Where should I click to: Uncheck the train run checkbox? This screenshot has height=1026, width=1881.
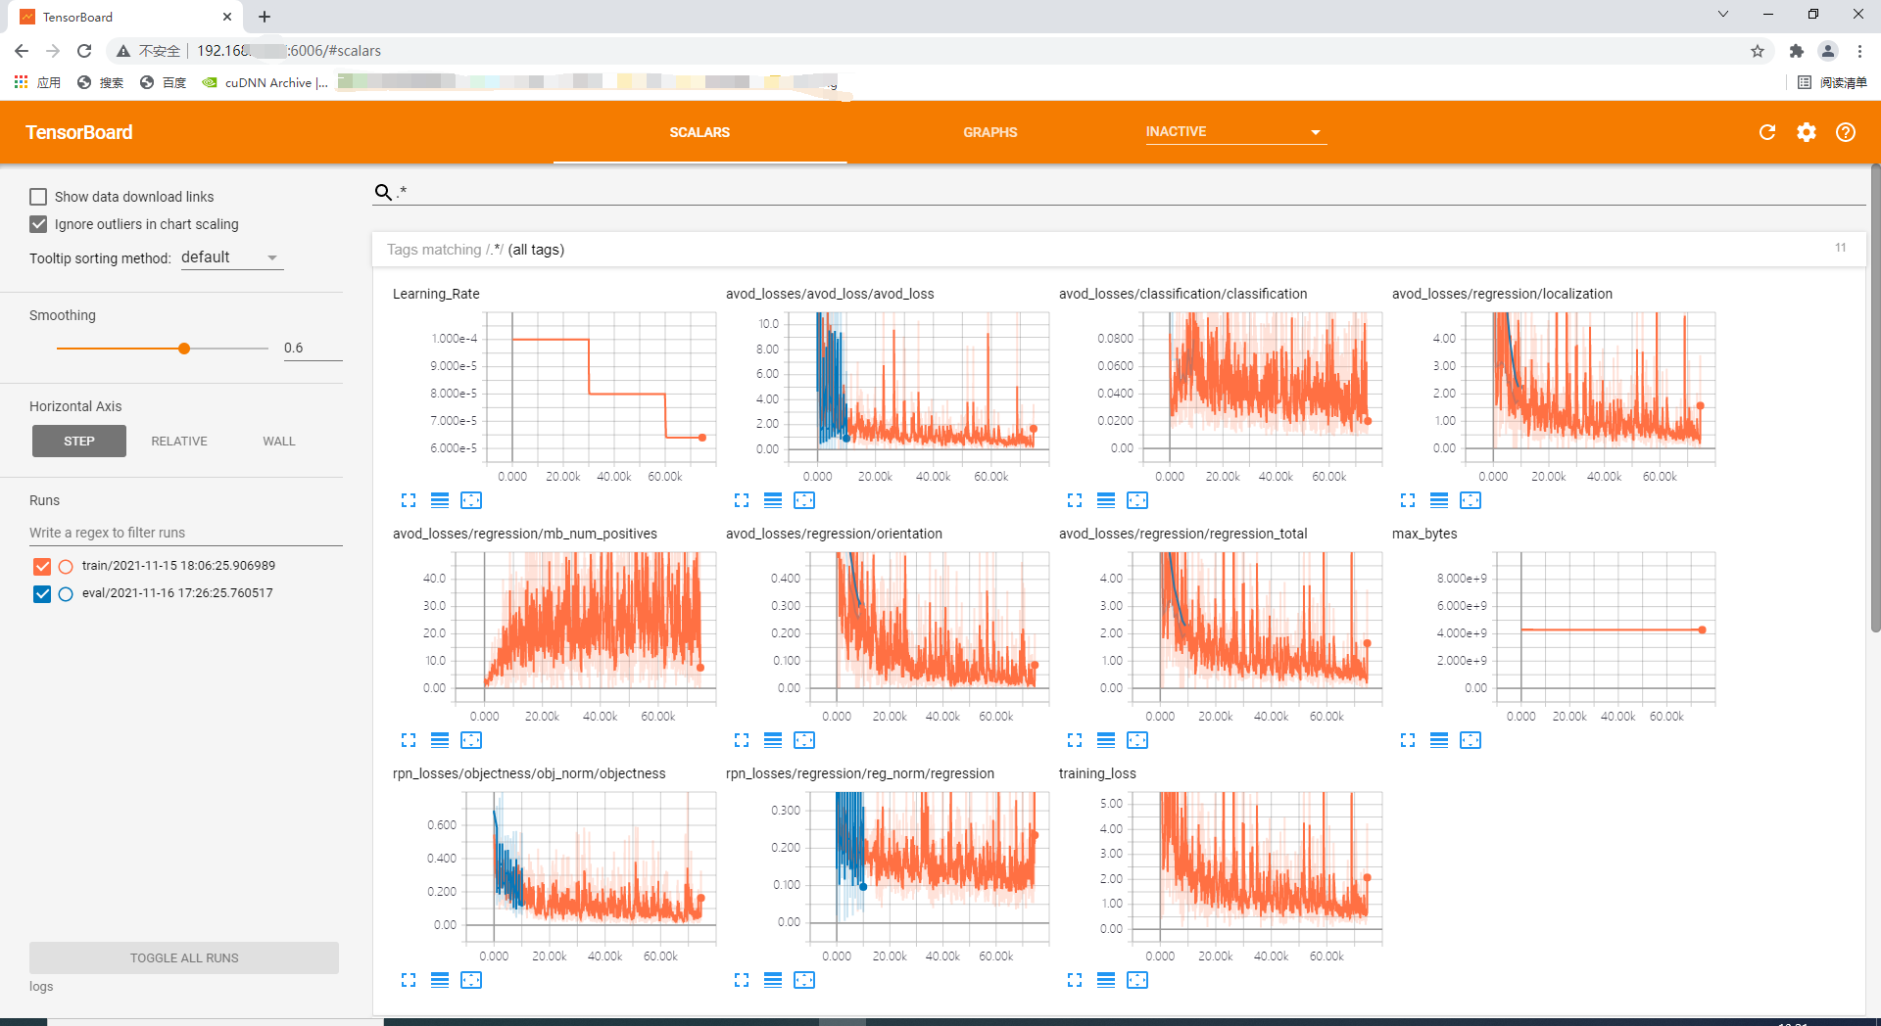coord(42,566)
